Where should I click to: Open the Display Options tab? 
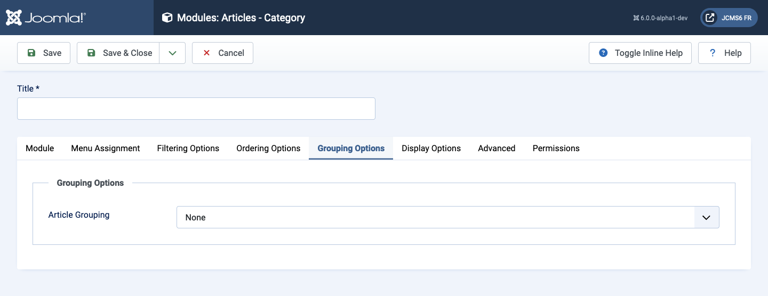coord(431,148)
